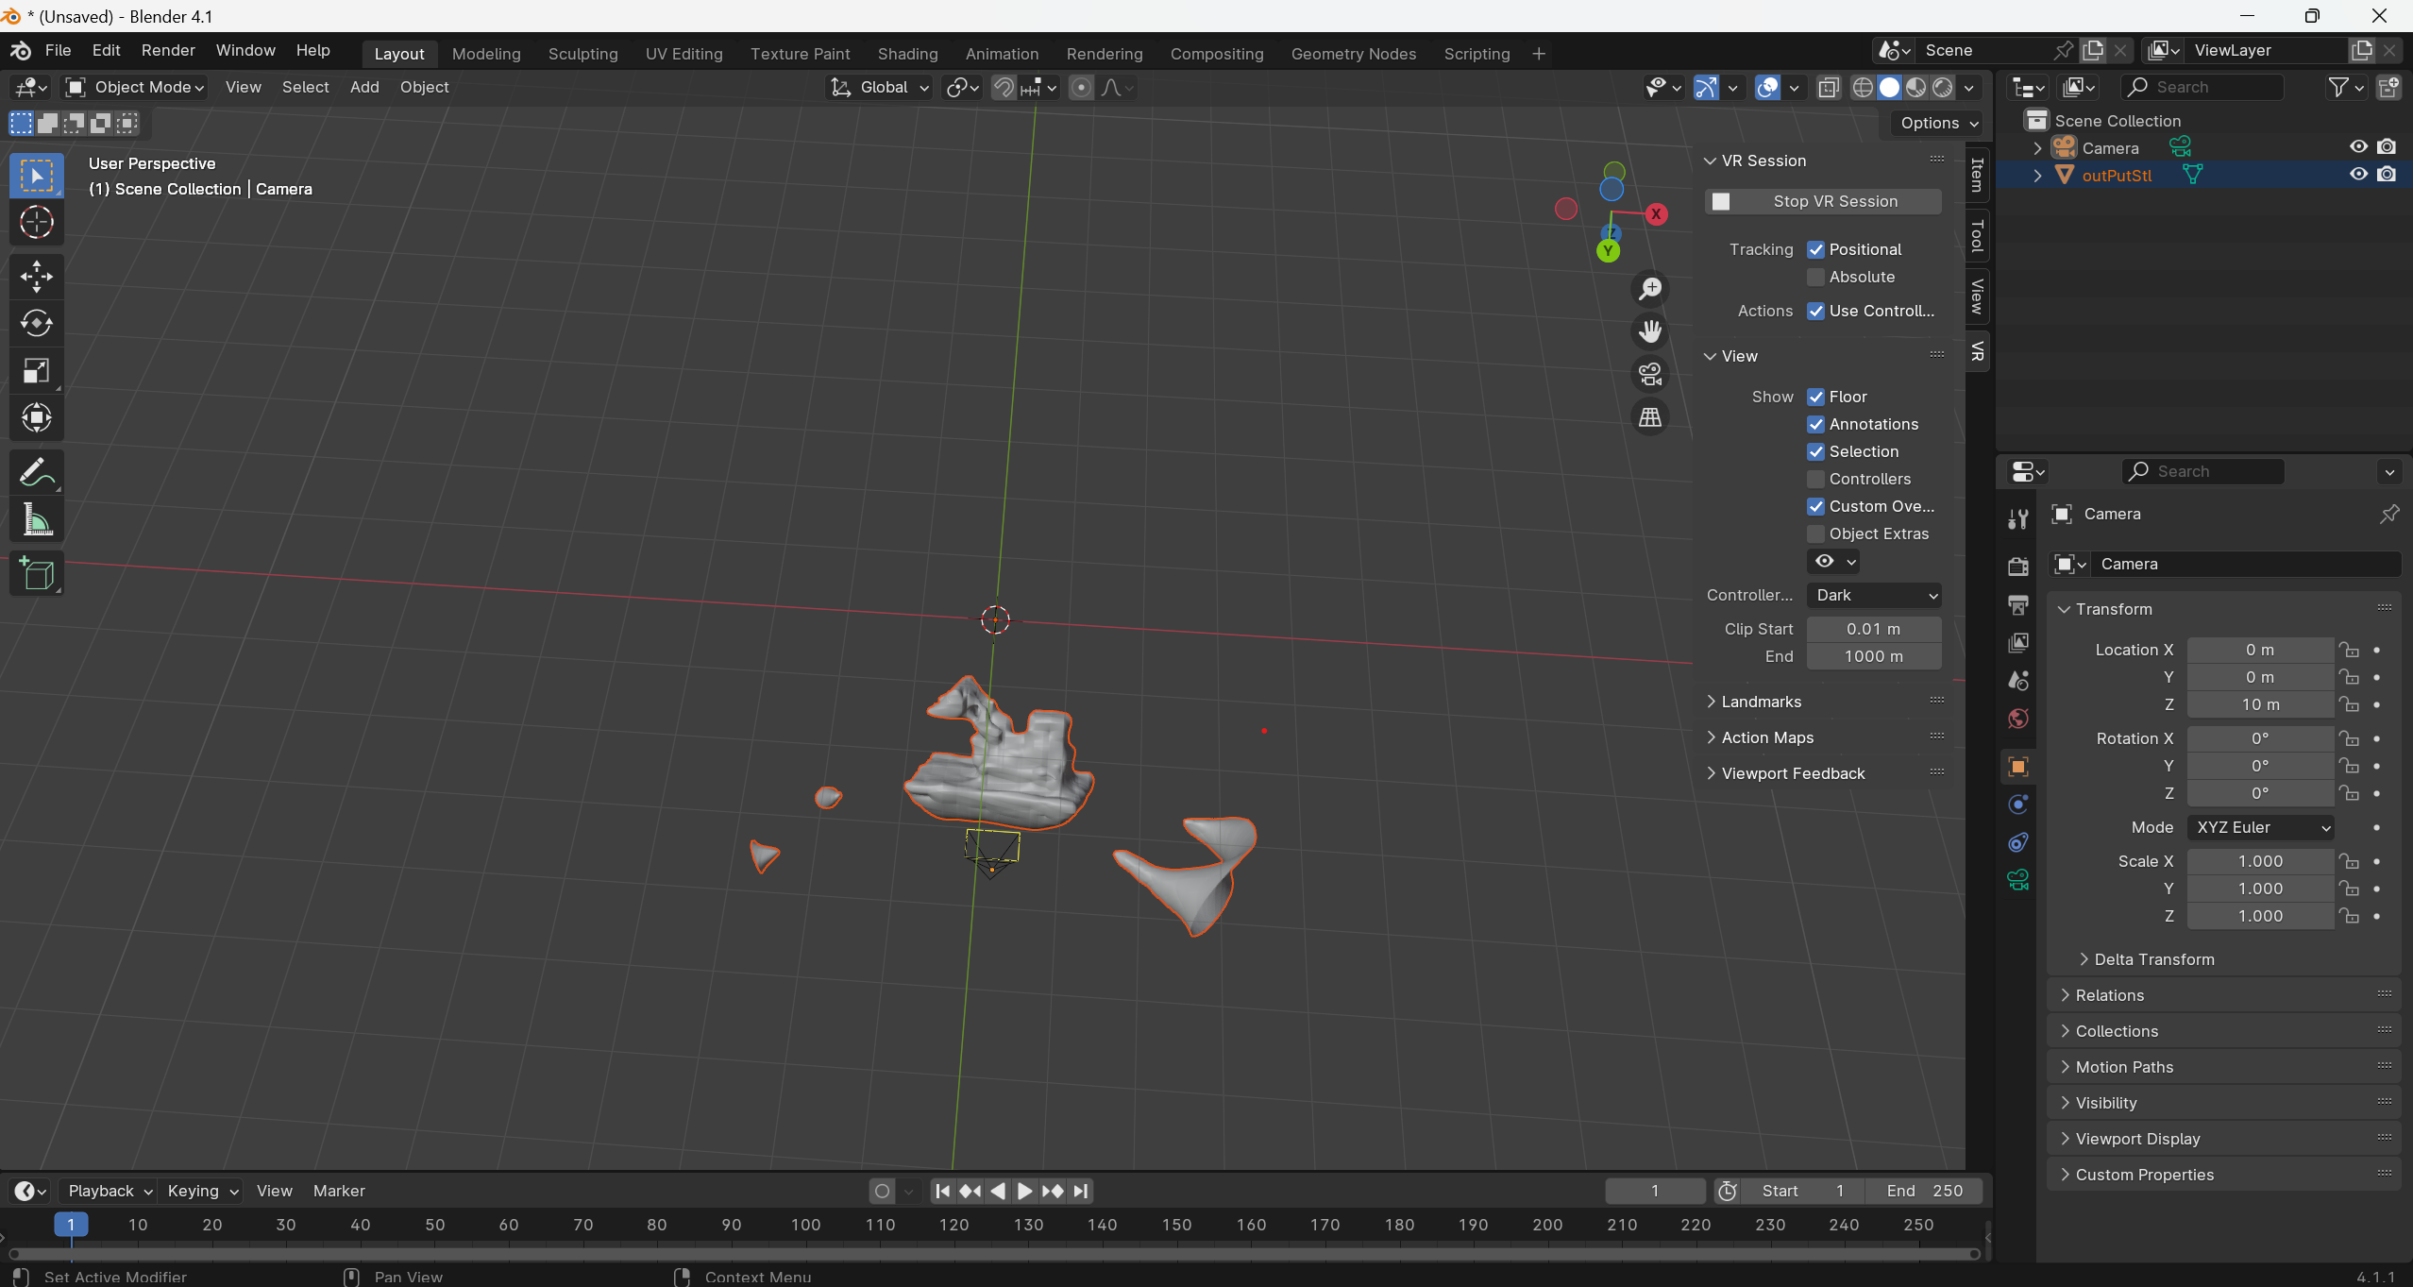Click the Location Z field
2413x1287 pixels.
point(2260,704)
